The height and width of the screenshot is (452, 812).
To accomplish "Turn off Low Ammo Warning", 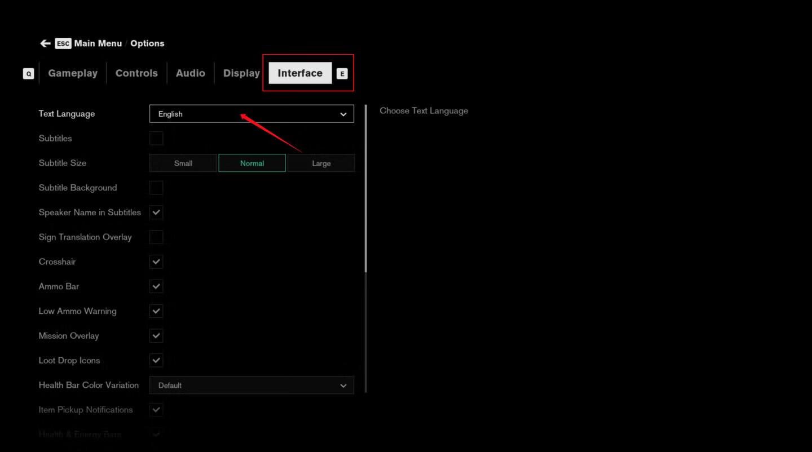I will pyautogui.click(x=156, y=311).
